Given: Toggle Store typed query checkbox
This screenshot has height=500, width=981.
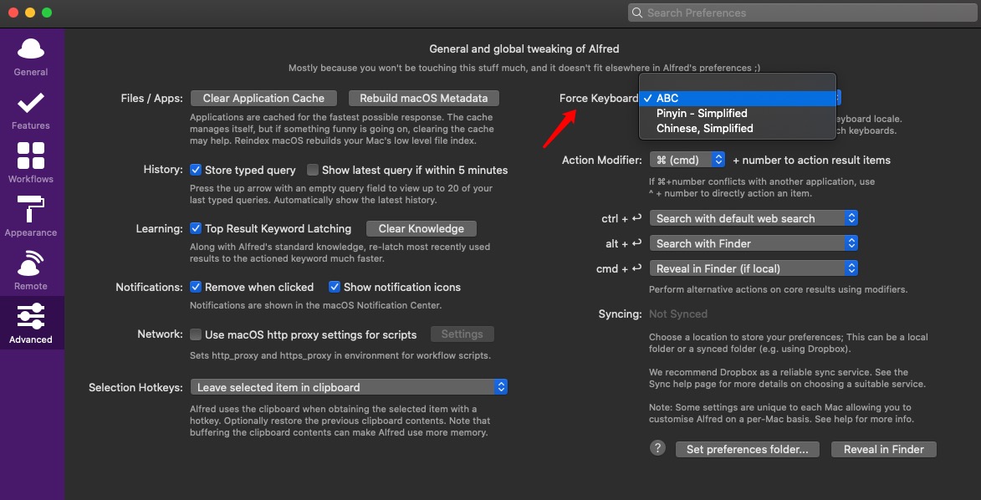Looking at the screenshot, I should tap(196, 170).
